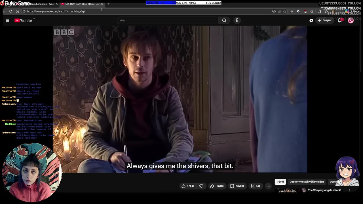Open options for The Weeping Angels video

pos(349,190)
